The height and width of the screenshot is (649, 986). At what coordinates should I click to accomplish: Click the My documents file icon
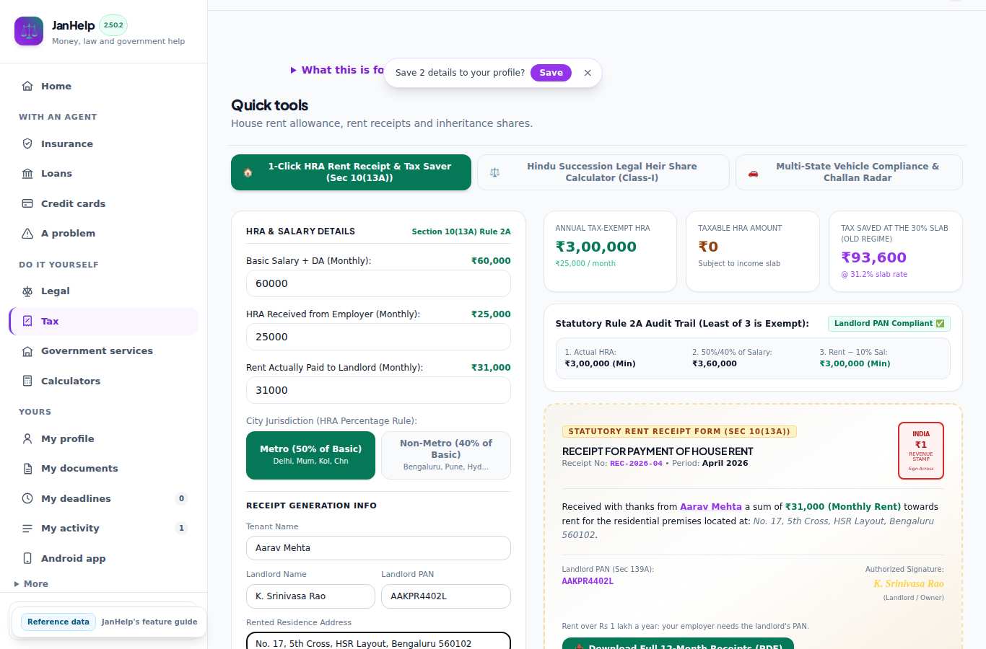click(x=27, y=468)
